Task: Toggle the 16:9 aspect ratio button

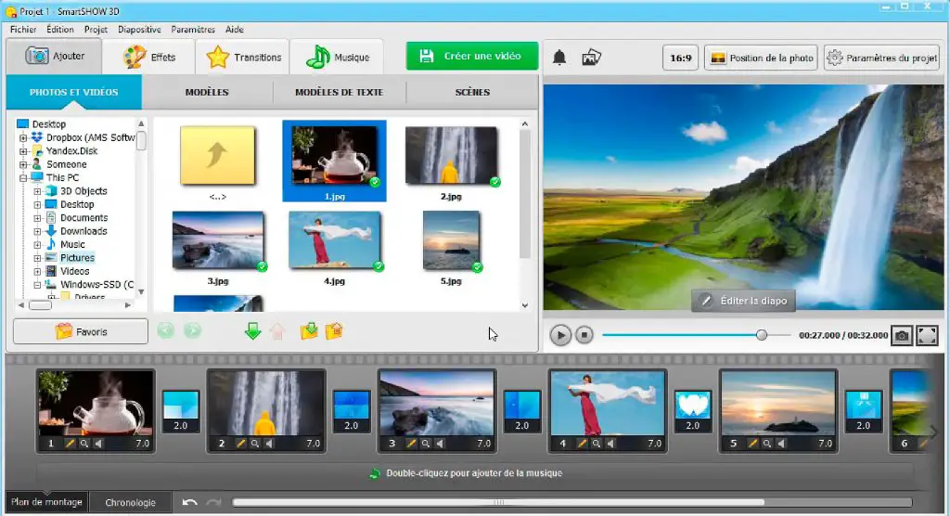Action: coord(680,58)
